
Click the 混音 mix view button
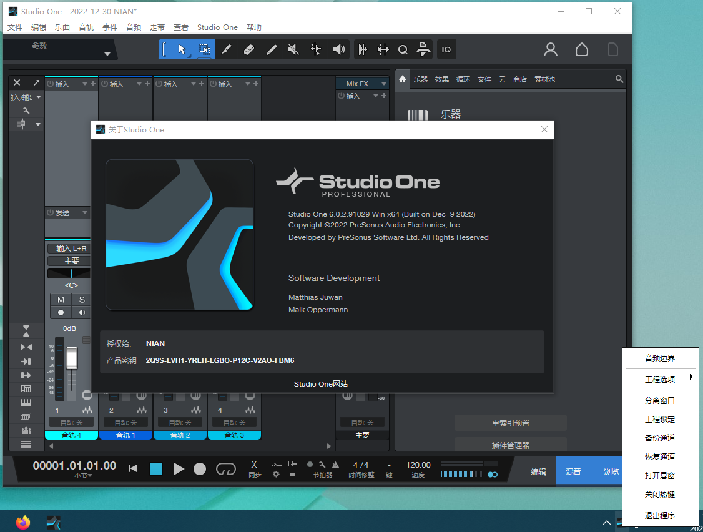coord(573,471)
